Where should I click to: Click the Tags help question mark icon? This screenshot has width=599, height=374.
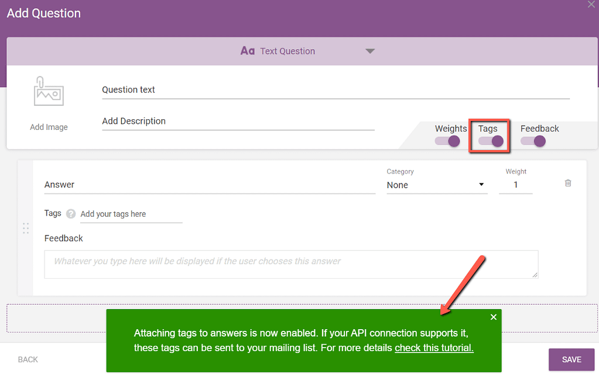pos(71,214)
